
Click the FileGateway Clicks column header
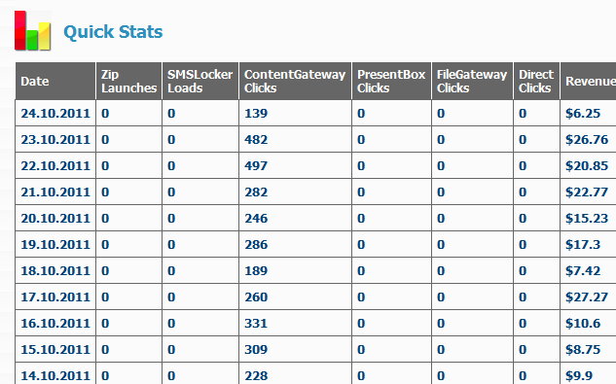(472, 81)
